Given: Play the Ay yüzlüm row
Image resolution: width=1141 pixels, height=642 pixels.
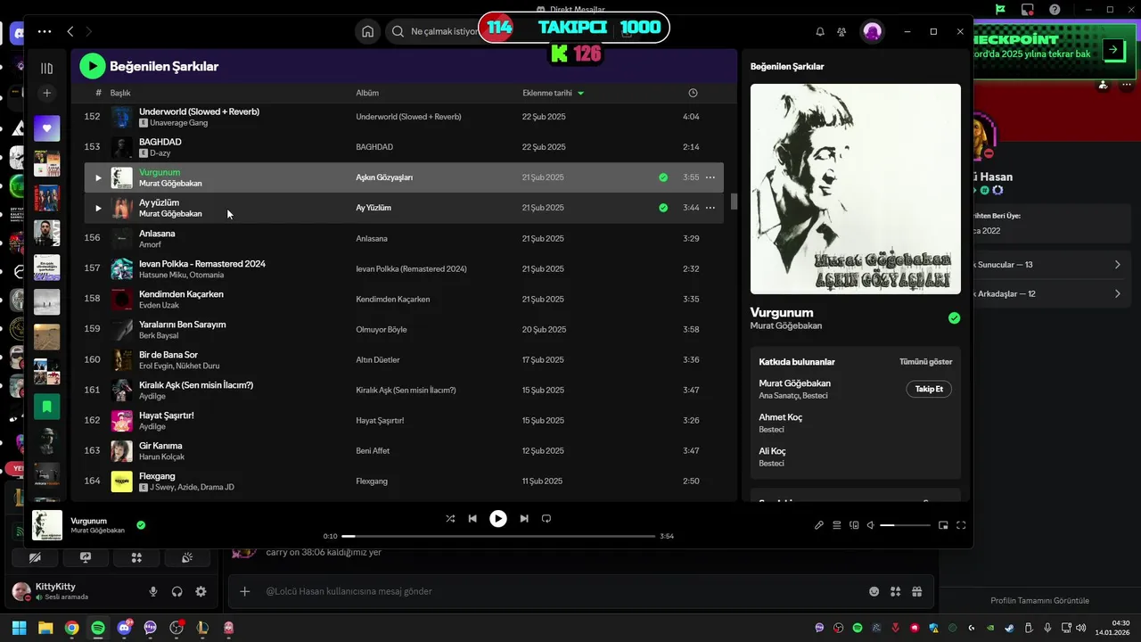Looking at the screenshot, I should pos(98,208).
